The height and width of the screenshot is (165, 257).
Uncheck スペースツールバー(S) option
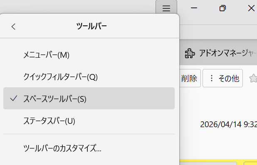click(89, 99)
